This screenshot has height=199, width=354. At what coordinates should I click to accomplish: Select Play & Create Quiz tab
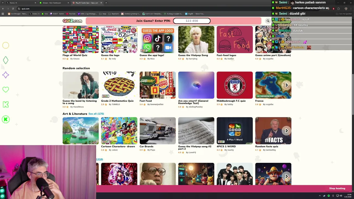click(87, 3)
